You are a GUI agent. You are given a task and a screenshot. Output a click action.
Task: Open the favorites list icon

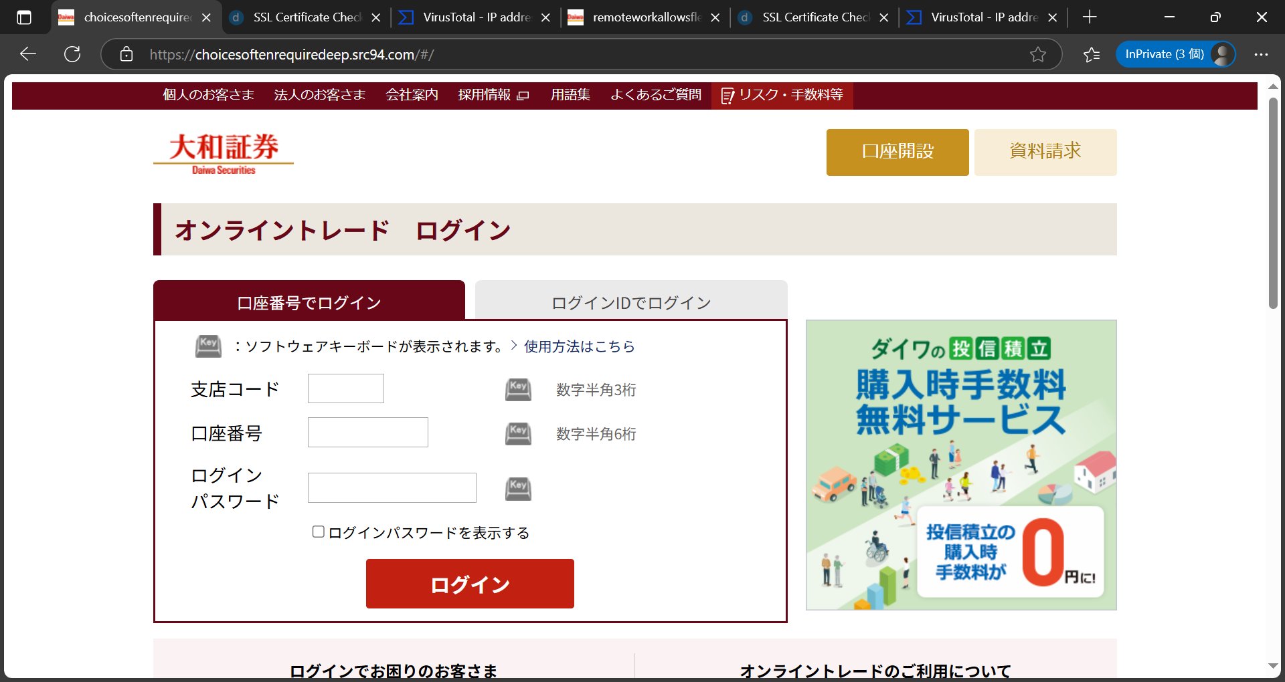(1092, 54)
